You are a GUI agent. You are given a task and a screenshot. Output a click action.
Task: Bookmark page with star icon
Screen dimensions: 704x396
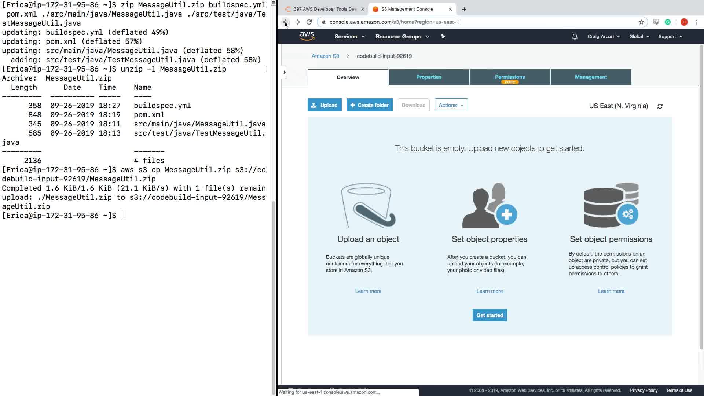(641, 22)
